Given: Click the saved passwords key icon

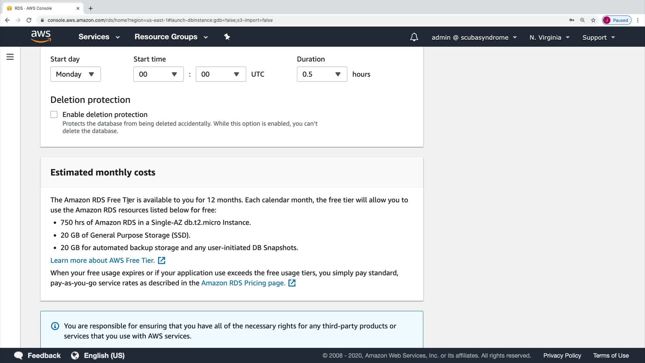Looking at the screenshot, I should [572, 20].
